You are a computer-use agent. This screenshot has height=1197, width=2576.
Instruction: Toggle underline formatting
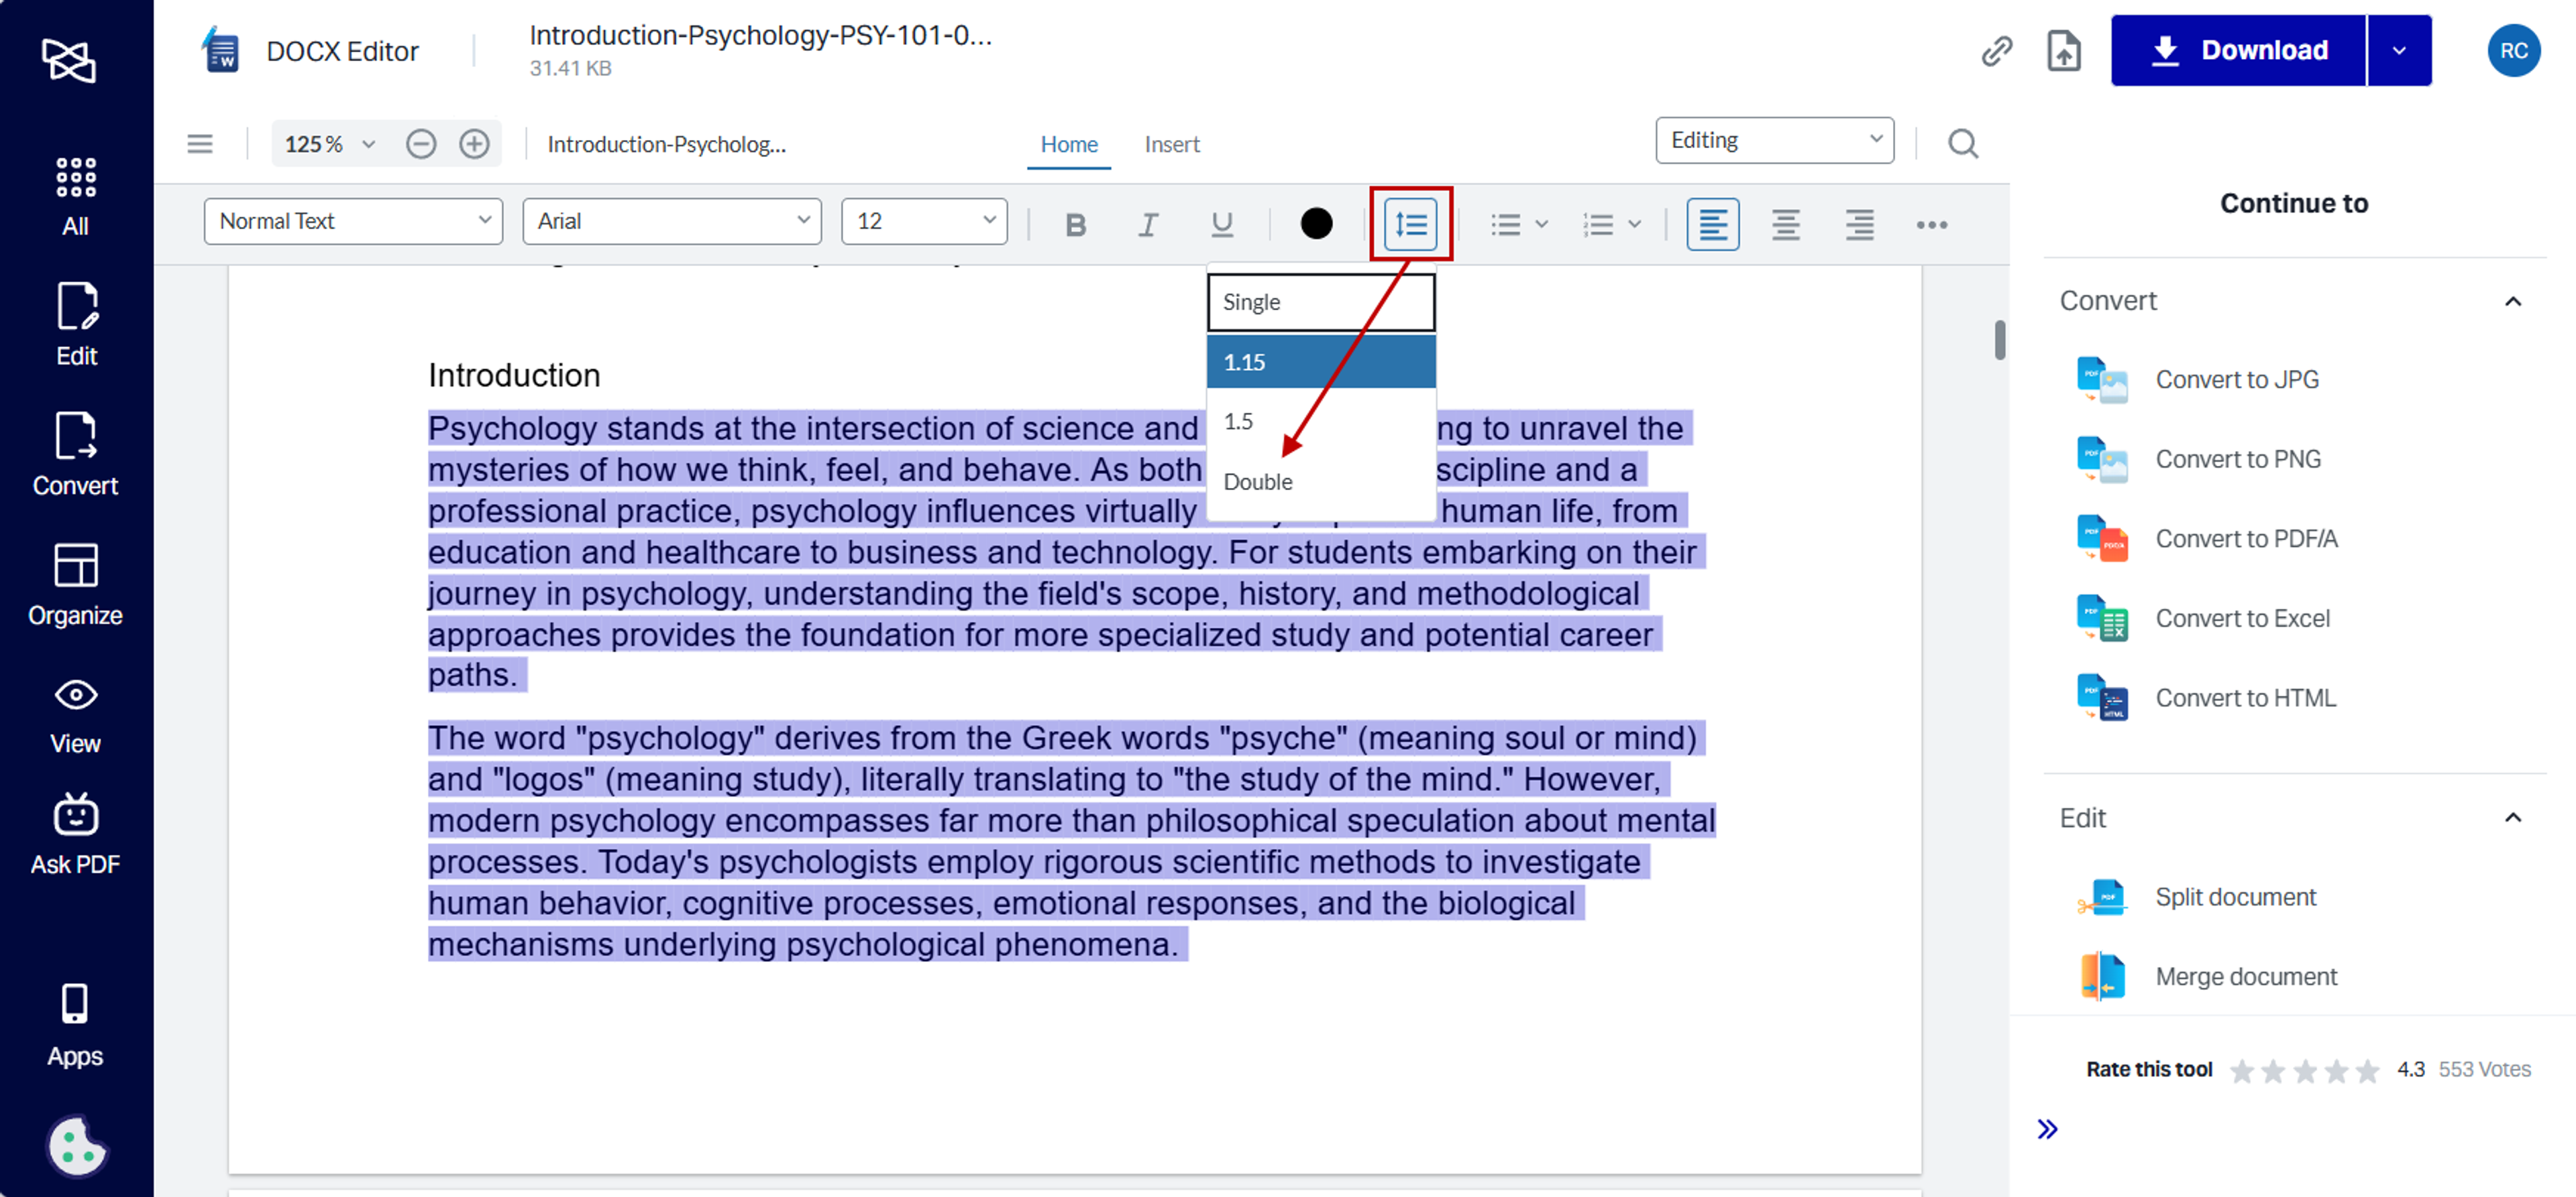1221,225
